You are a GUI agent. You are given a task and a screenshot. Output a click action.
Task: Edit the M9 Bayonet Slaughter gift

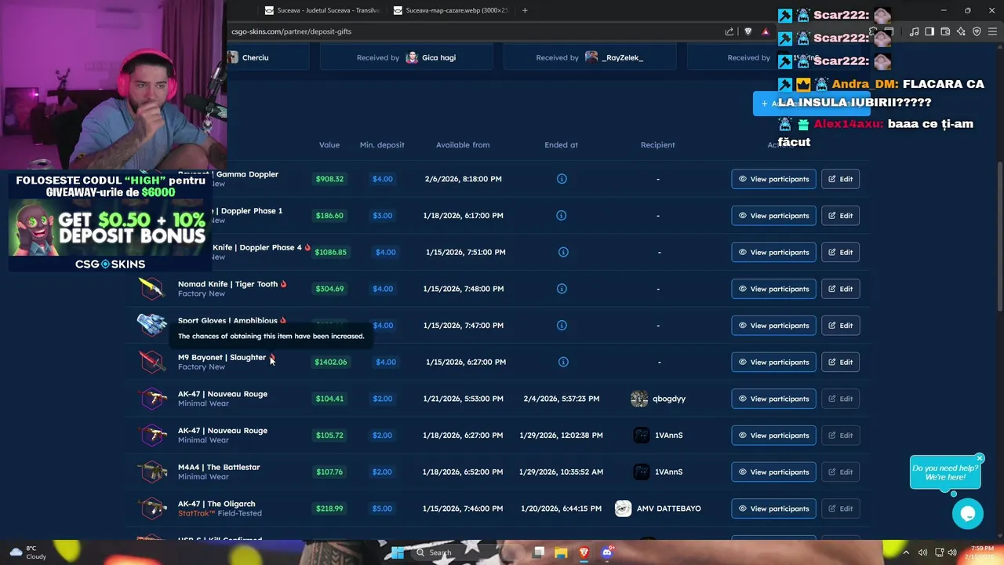(x=840, y=362)
